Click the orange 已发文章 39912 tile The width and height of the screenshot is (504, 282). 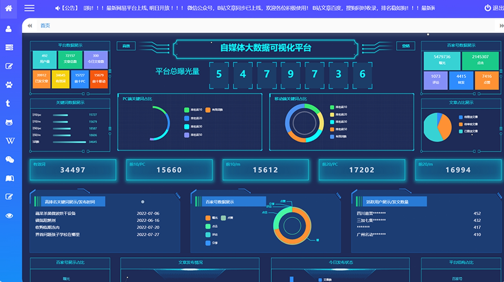pos(42,79)
